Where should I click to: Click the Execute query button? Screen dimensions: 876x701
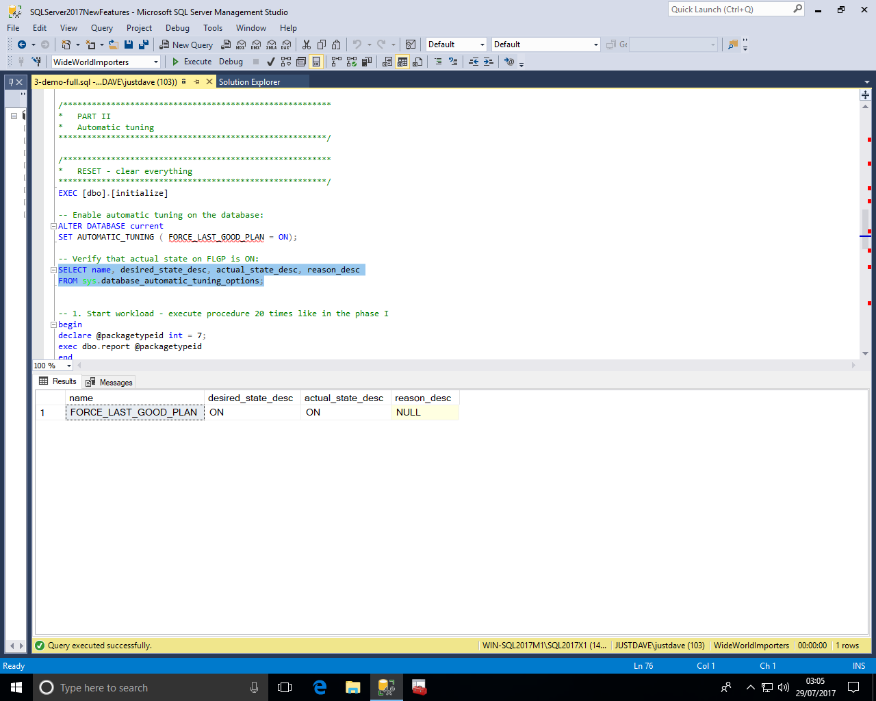coord(192,62)
